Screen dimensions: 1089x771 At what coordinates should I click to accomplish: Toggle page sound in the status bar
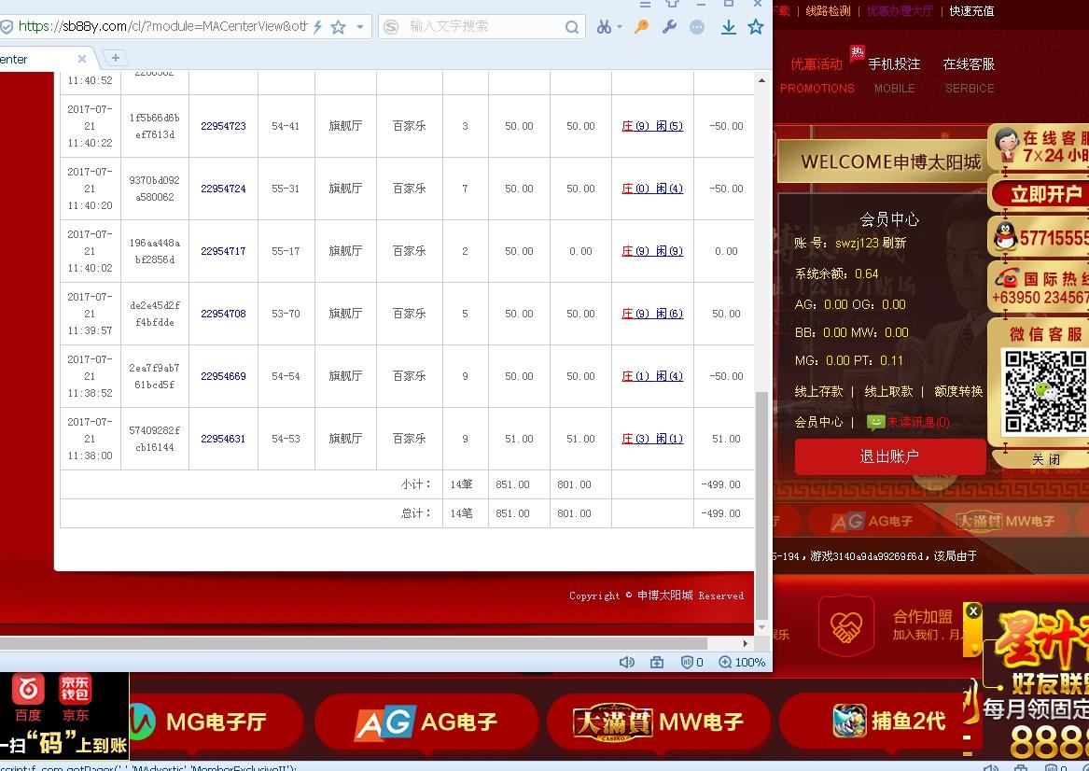(x=626, y=662)
